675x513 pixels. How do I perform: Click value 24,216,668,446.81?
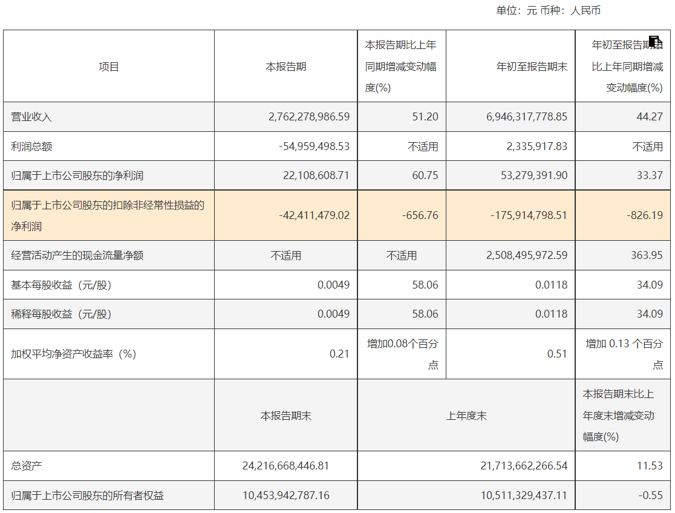click(x=286, y=466)
